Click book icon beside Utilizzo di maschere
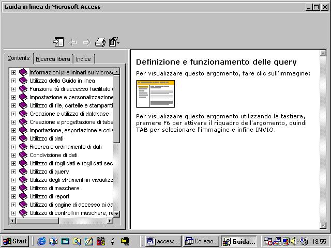 pos(23,188)
